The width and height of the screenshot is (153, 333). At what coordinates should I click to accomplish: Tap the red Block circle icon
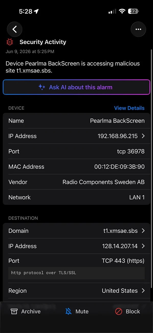(118, 311)
